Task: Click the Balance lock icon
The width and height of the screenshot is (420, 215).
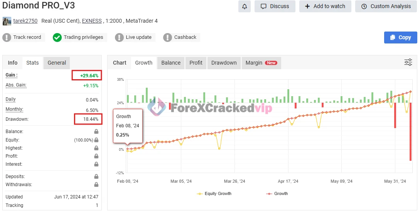Action: click(x=96, y=132)
